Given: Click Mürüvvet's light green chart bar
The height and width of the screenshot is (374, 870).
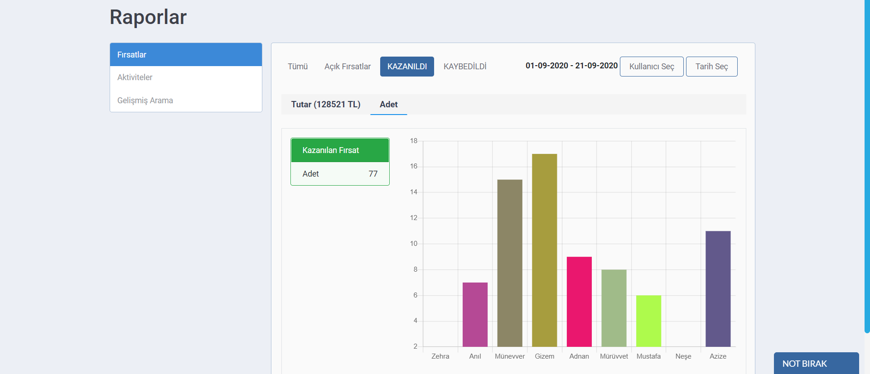Looking at the screenshot, I should (614, 308).
